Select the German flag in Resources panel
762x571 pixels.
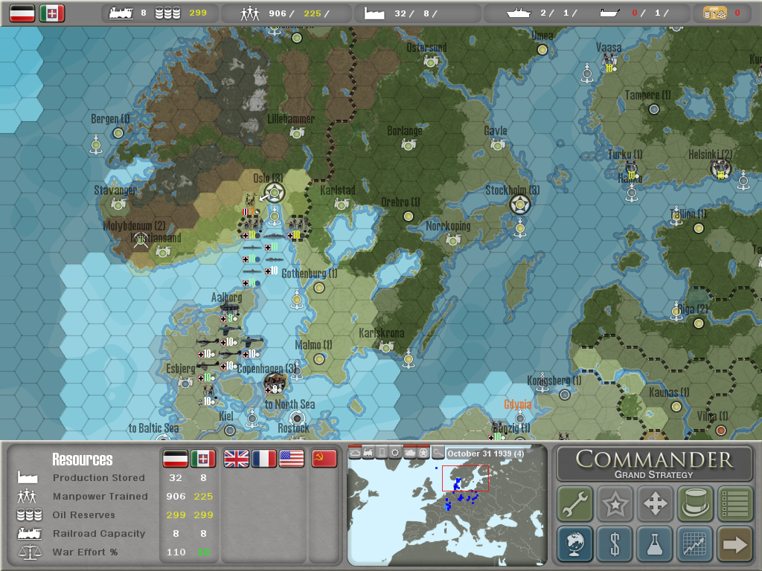(x=175, y=458)
